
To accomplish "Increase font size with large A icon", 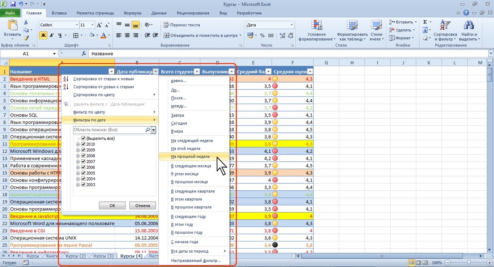I will point(99,25).
